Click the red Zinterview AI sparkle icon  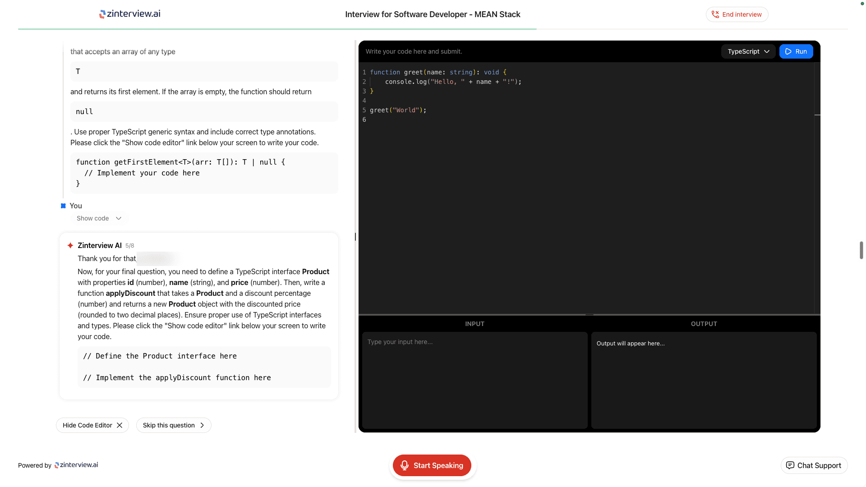[70, 245]
